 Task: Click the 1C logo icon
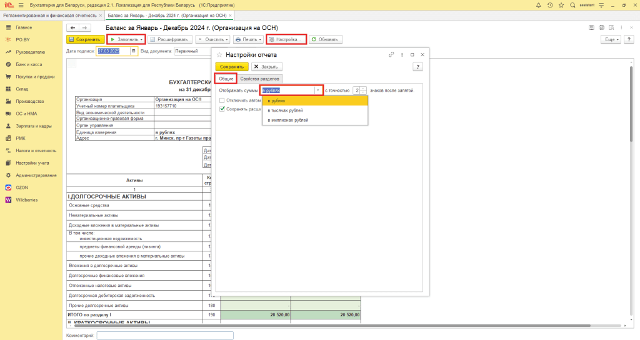point(8,5)
